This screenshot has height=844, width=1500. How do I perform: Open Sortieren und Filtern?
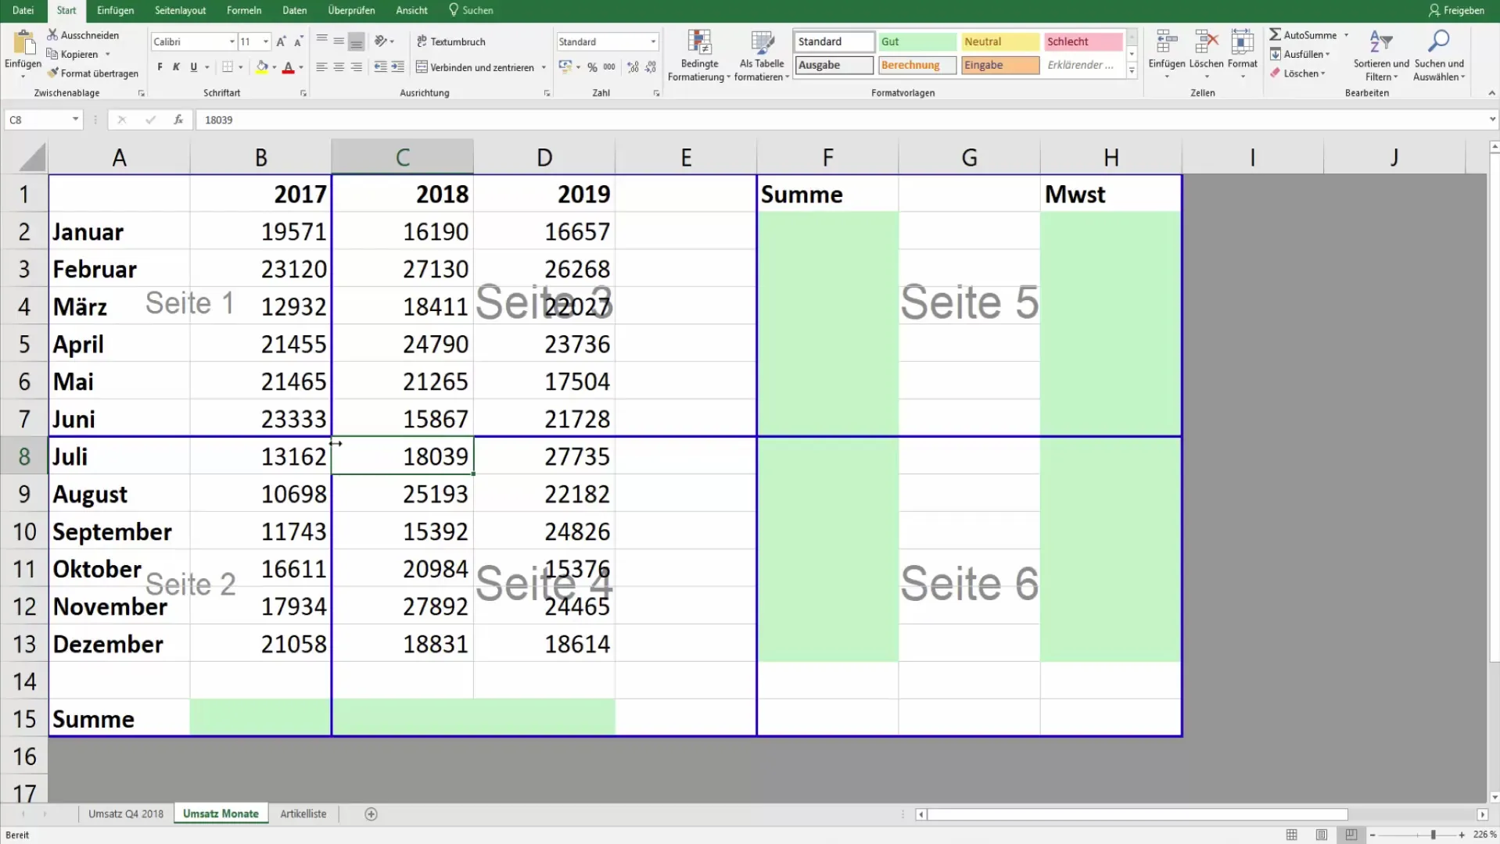(1381, 55)
